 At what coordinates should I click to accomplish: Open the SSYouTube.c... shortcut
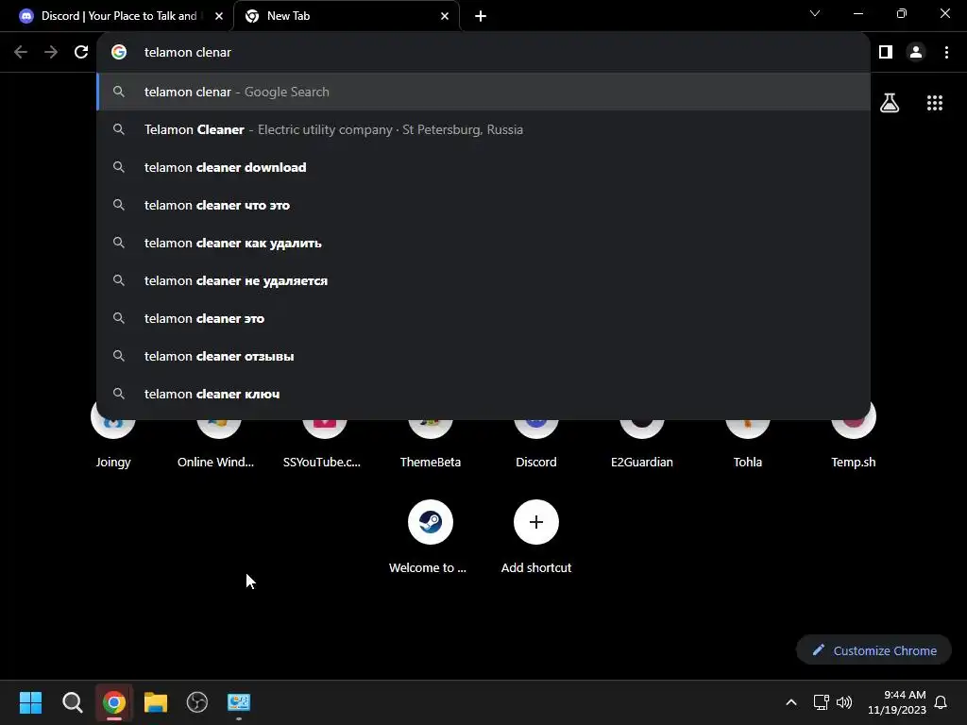323,441
